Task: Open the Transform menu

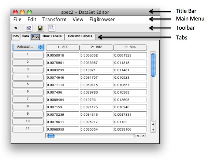Action: (54, 20)
